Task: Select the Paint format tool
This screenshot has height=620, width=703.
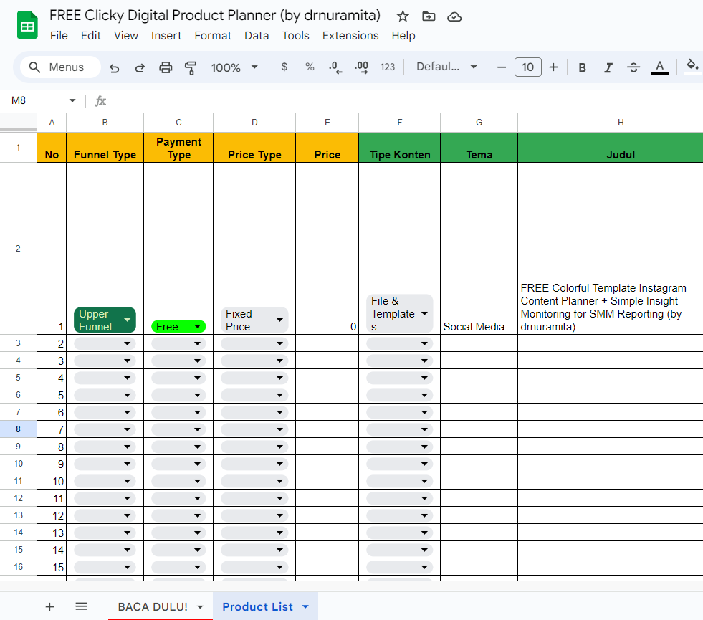Action: (x=190, y=67)
